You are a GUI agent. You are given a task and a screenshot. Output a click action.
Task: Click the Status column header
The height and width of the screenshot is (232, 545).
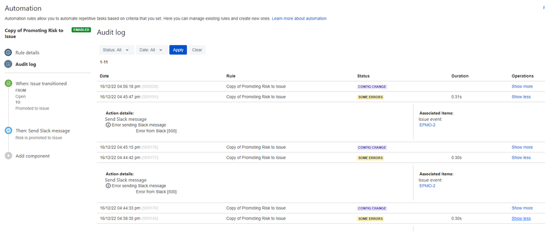pyautogui.click(x=363, y=76)
